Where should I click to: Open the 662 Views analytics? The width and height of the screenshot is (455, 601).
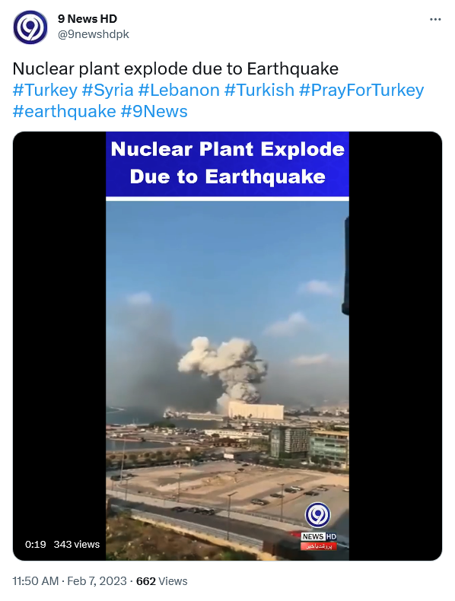coord(162,581)
